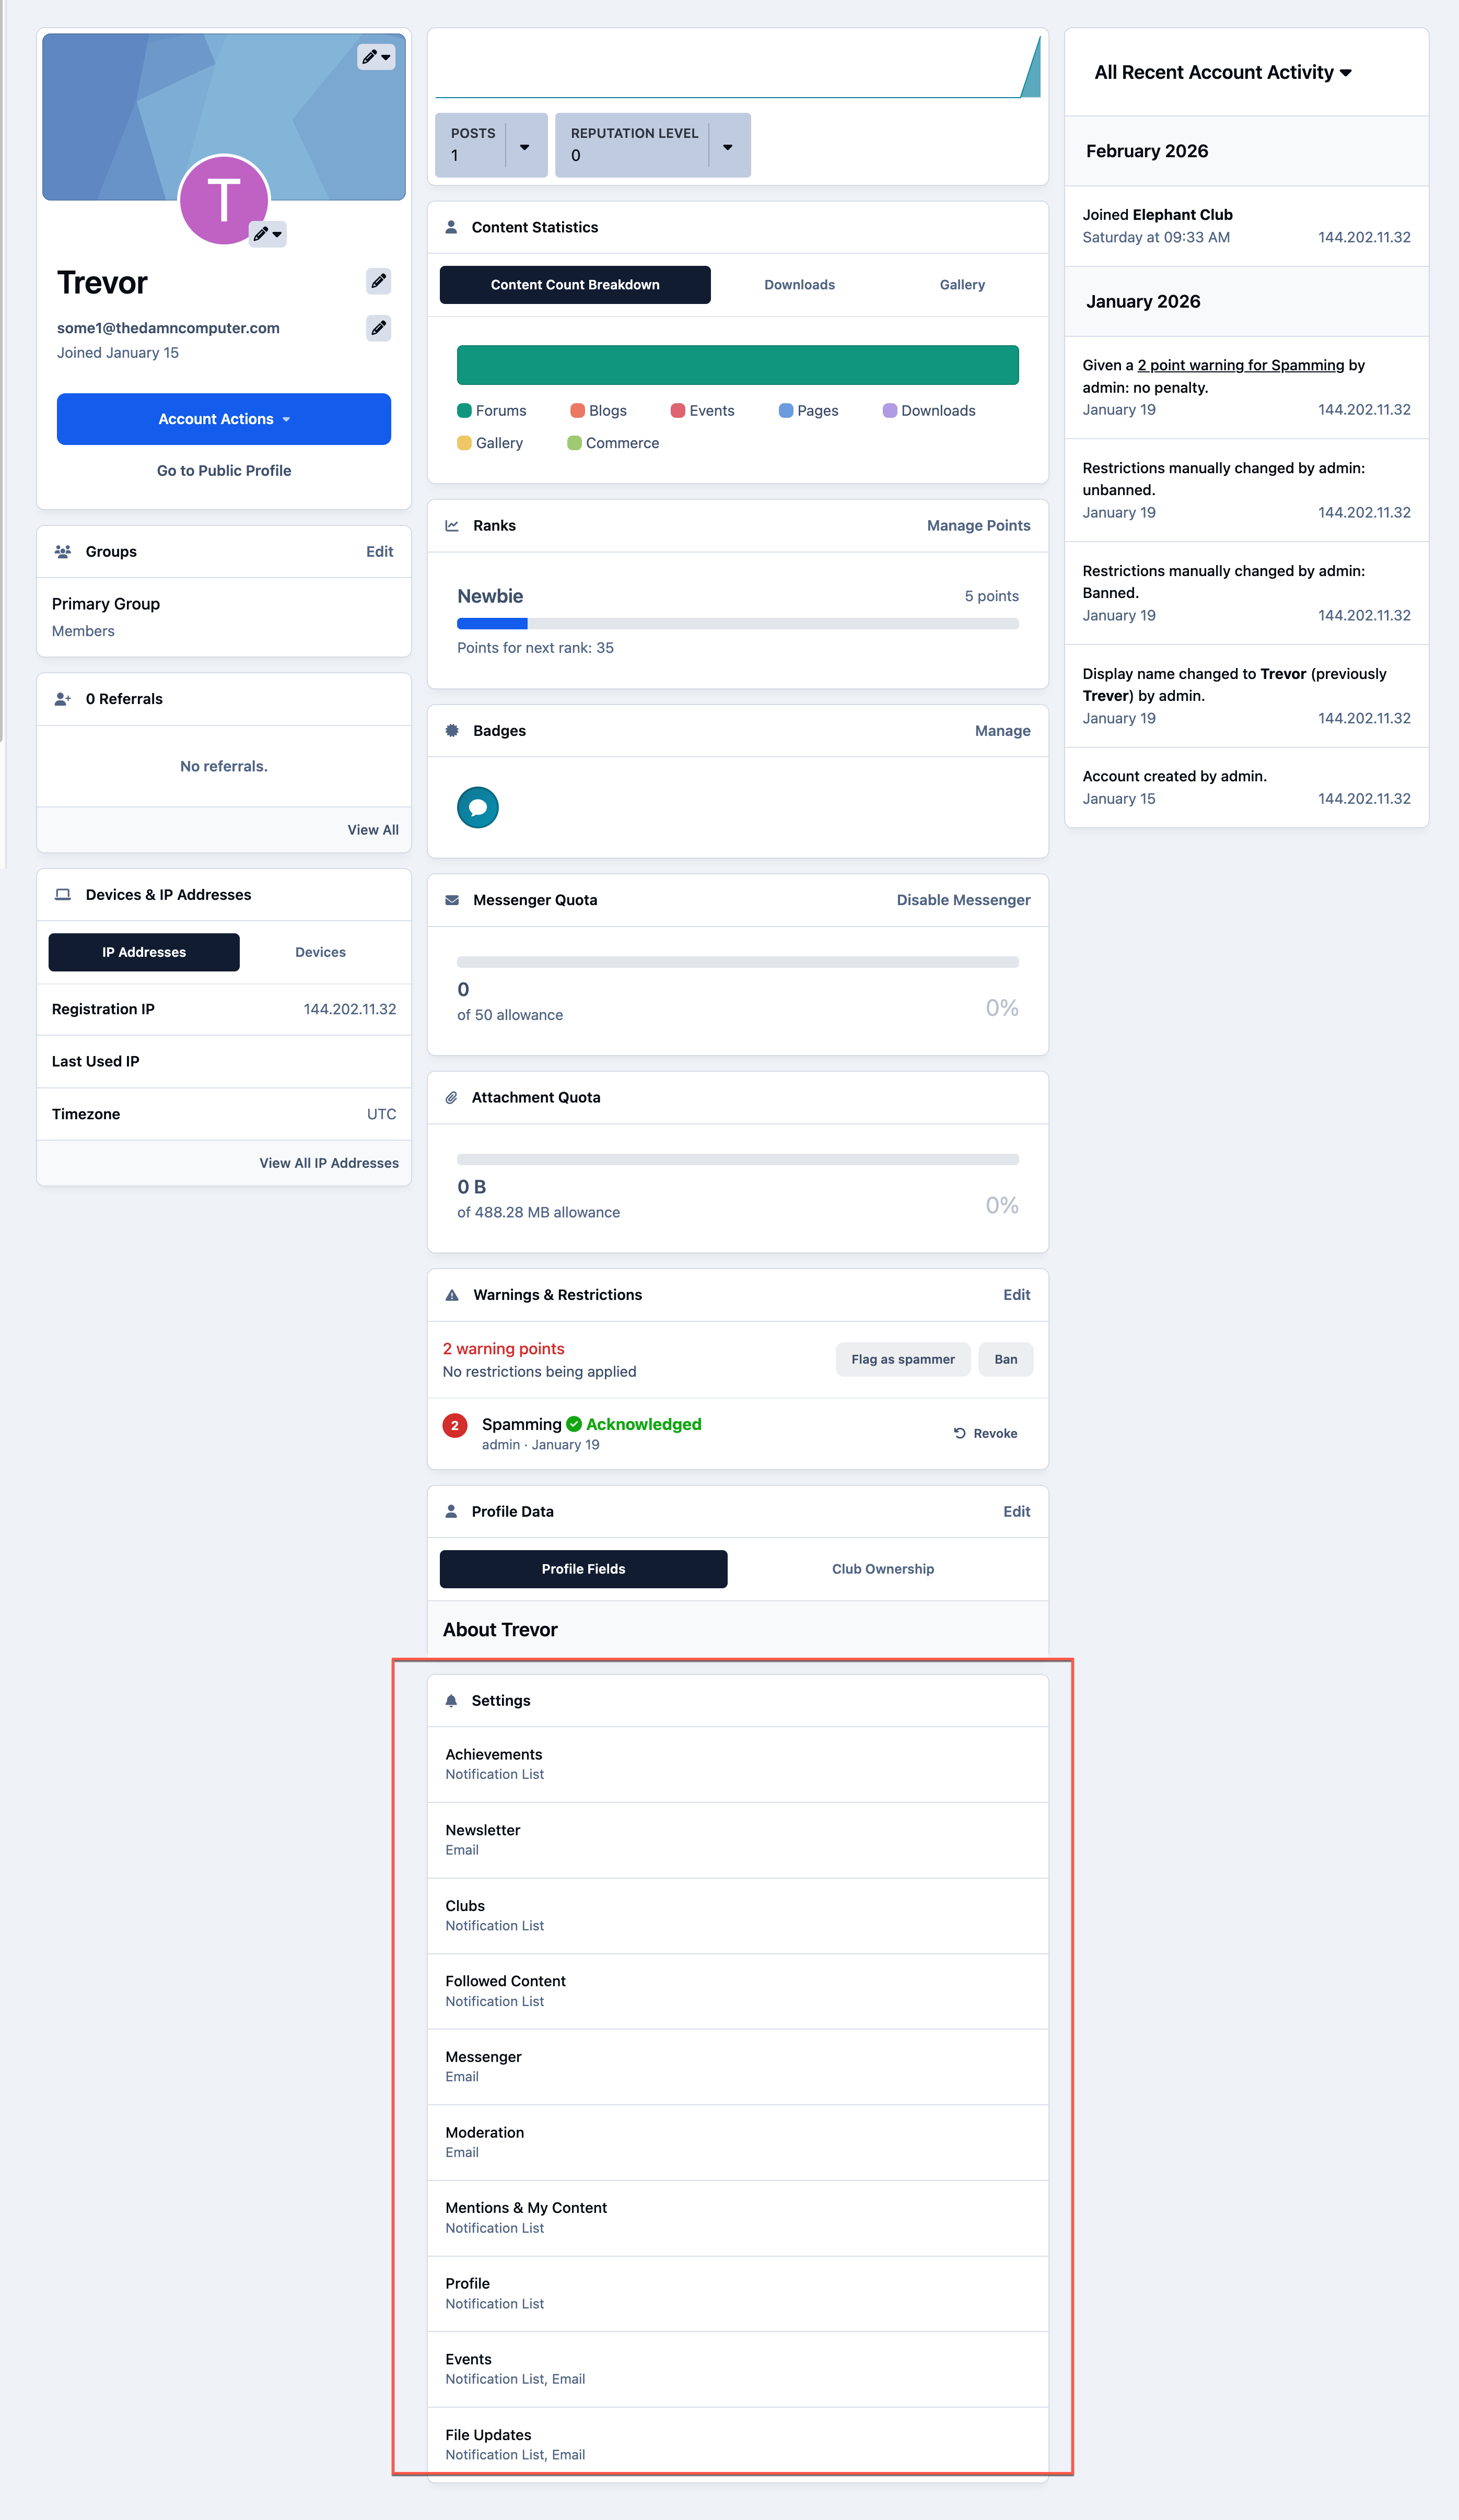Click pencil icon next to Trevor name
Screen dimensions: 1459x2520
378,282
